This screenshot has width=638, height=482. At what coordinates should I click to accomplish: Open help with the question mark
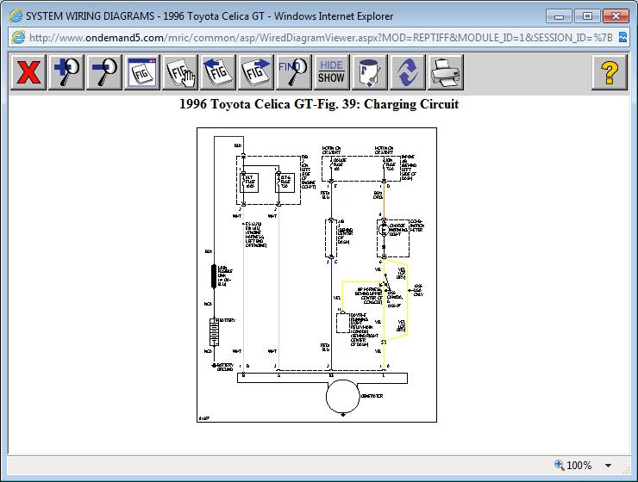coord(610,72)
